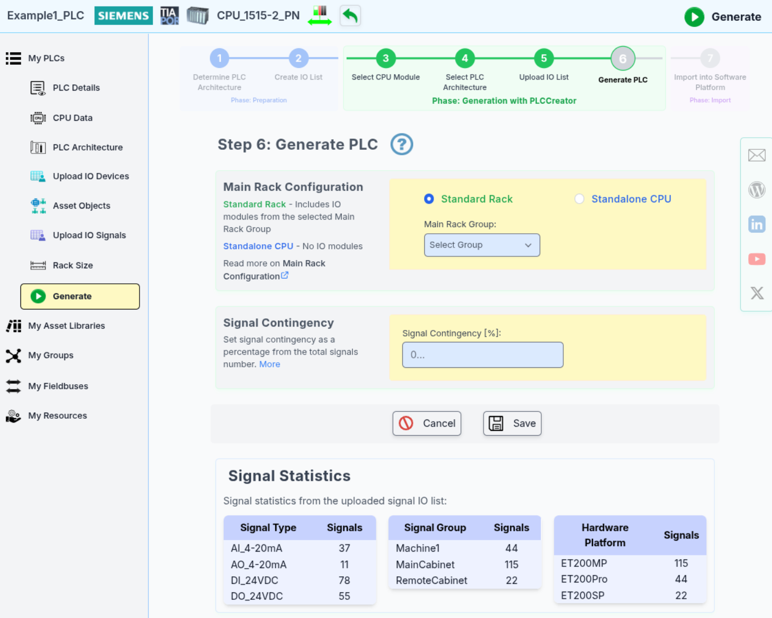Image resolution: width=772 pixels, height=618 pixels.
Task: Select the Standalone CPU radio button
Action: (x=579, y=199)
